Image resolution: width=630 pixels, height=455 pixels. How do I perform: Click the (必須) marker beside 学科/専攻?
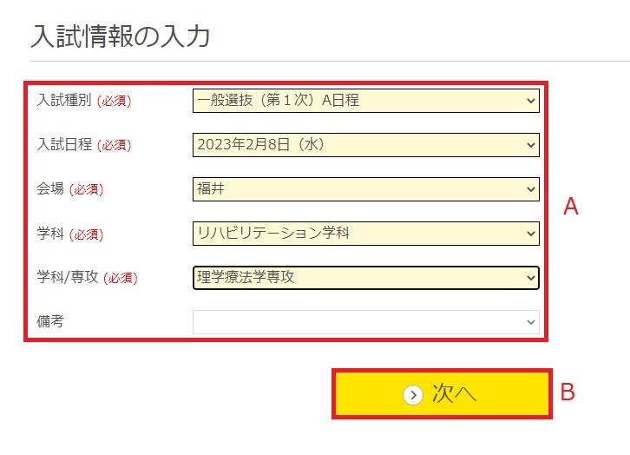pyautogui.click(x=121, y=279)
